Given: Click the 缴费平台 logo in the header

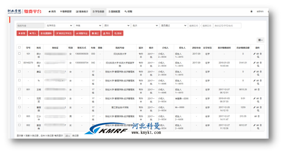Looking at the screenshot, I should [33, 12].
